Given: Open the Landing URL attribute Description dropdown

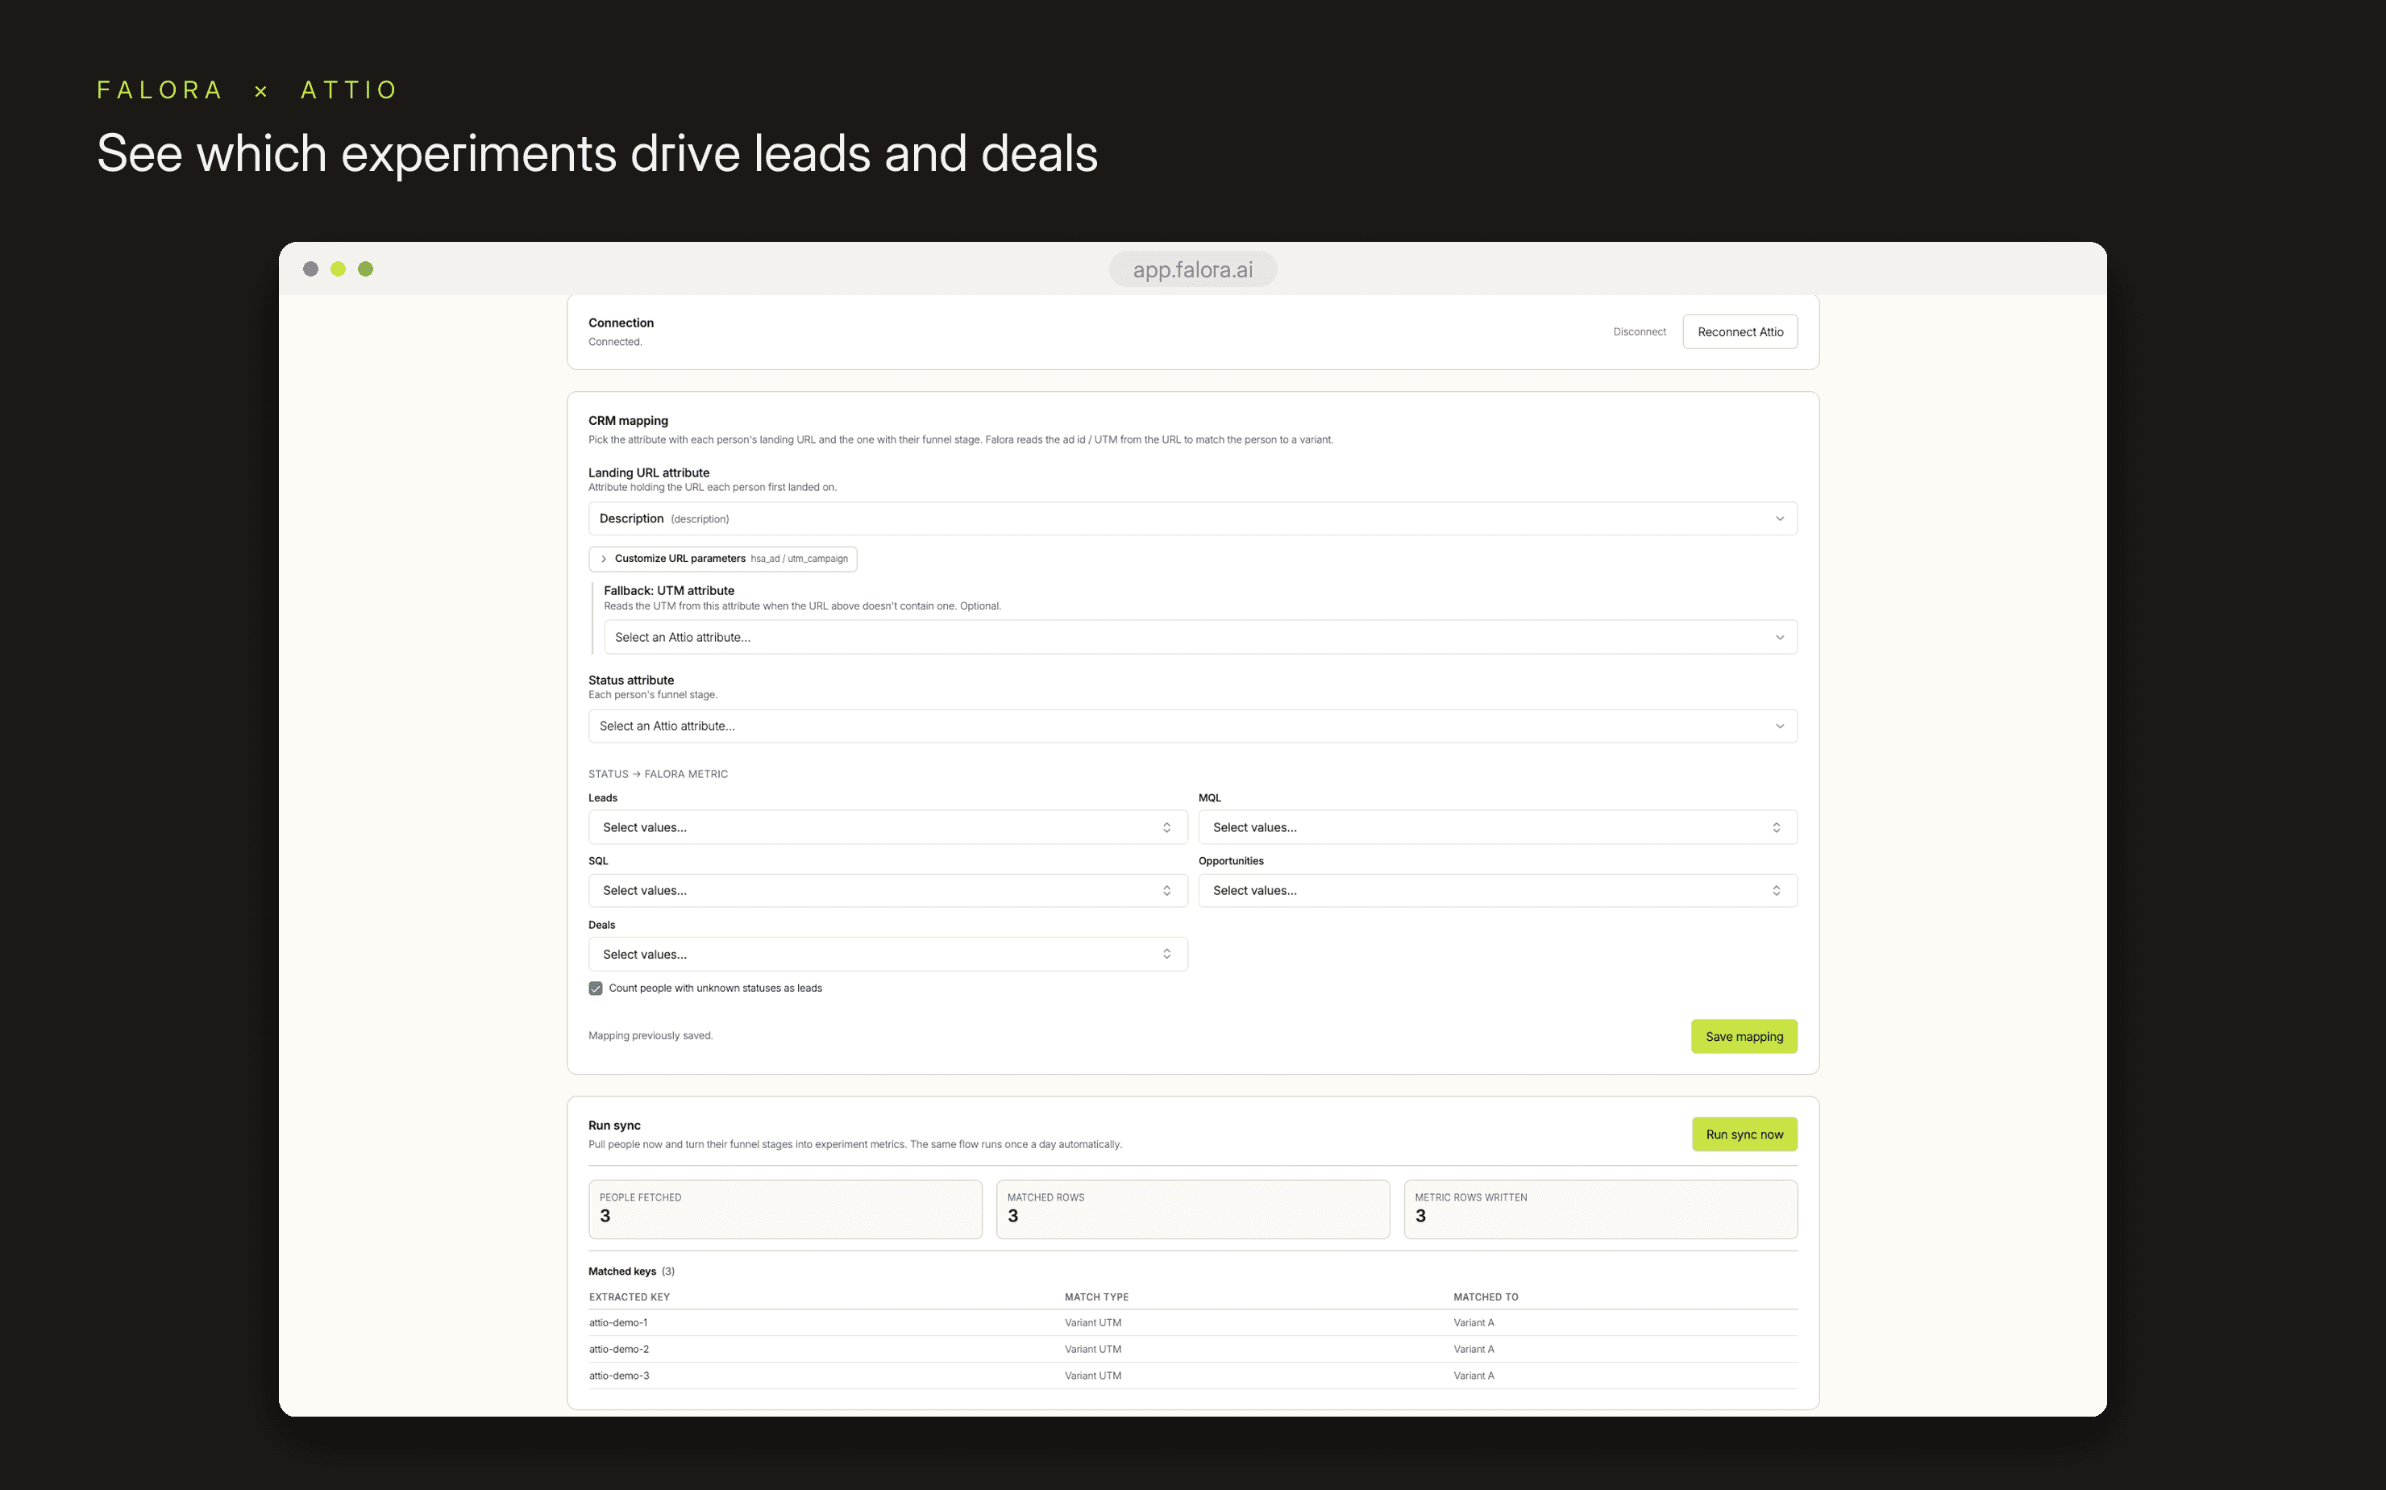Looking at the screenshot, I should pyautogui.click(x=1192, y=518).
